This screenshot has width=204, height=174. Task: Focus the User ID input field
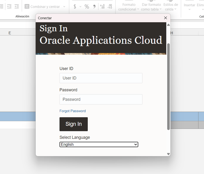[x=101, y=78]
